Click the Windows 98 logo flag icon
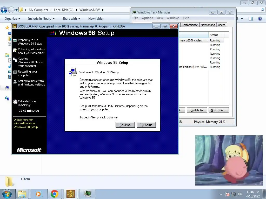This screenshot has height=199, width=266. 53,33
